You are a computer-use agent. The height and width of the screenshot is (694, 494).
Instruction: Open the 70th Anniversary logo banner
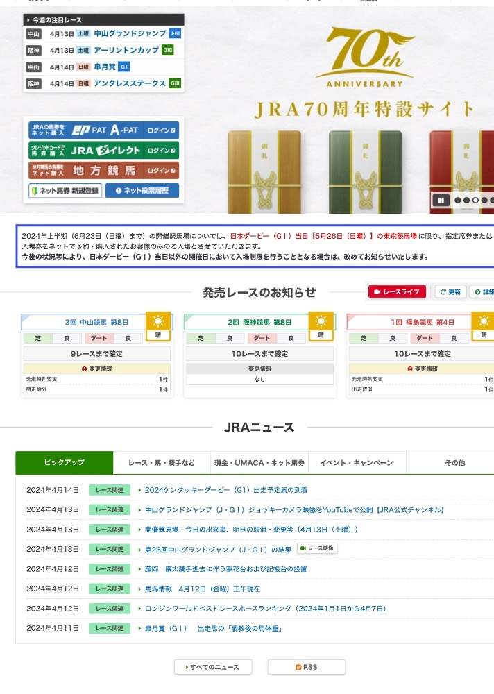point(365,57)
